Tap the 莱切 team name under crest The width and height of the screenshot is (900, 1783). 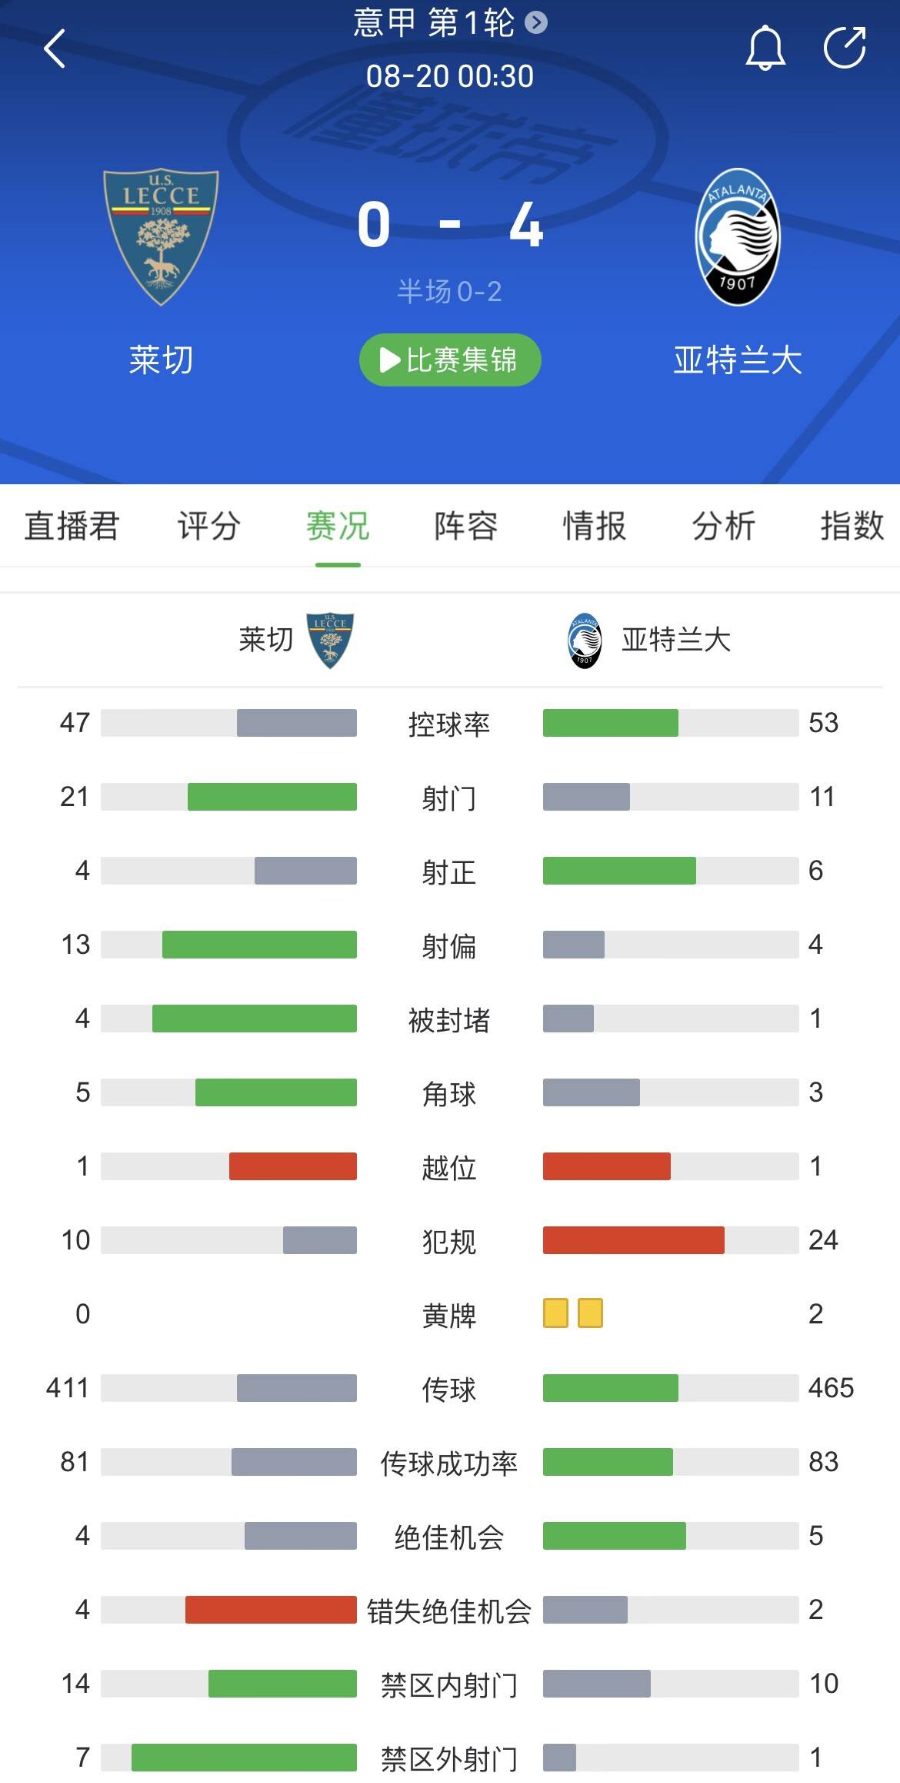coord(161,360)
